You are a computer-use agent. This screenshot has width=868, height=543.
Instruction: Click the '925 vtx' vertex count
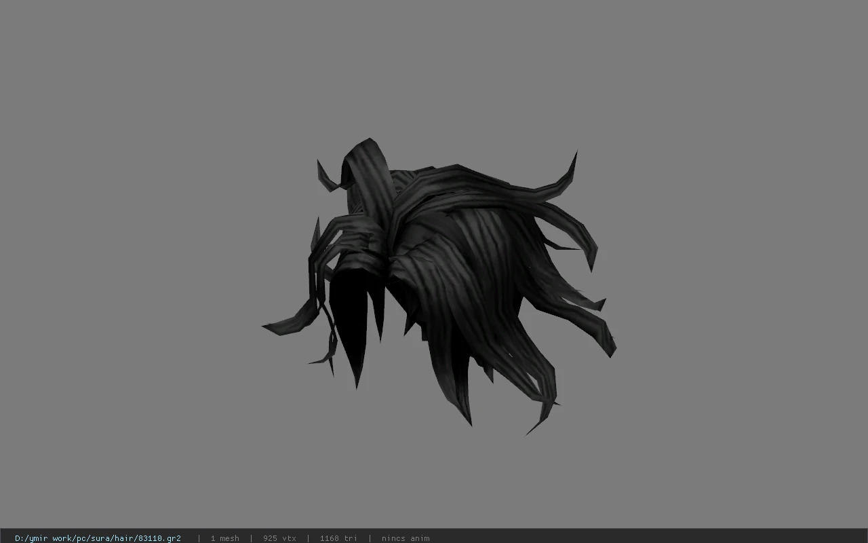pyautogui.click(x=279, y=538)
